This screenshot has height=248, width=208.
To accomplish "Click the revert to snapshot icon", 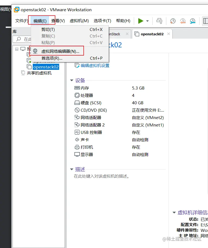I will [183, 21].
